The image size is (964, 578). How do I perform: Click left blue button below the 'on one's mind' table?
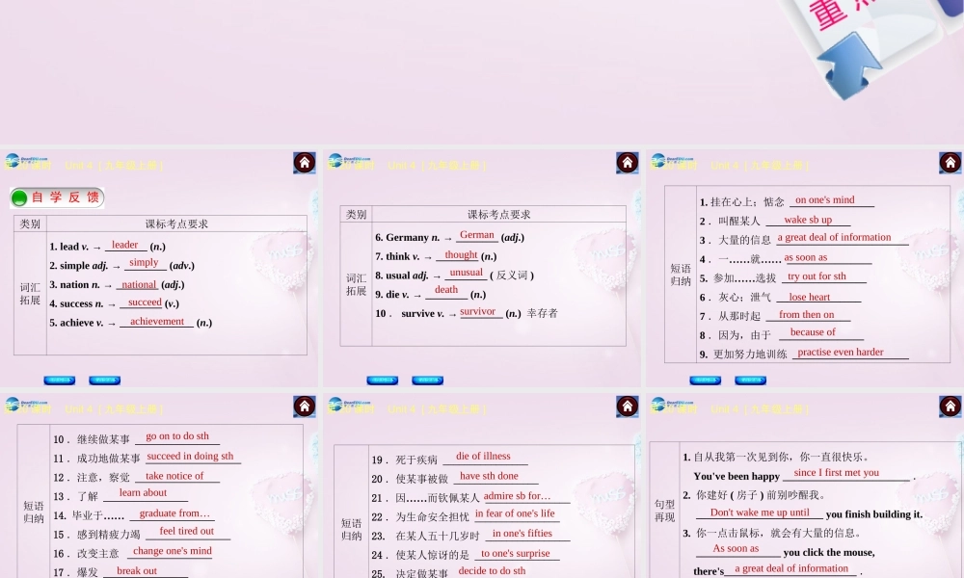point(705,381)
